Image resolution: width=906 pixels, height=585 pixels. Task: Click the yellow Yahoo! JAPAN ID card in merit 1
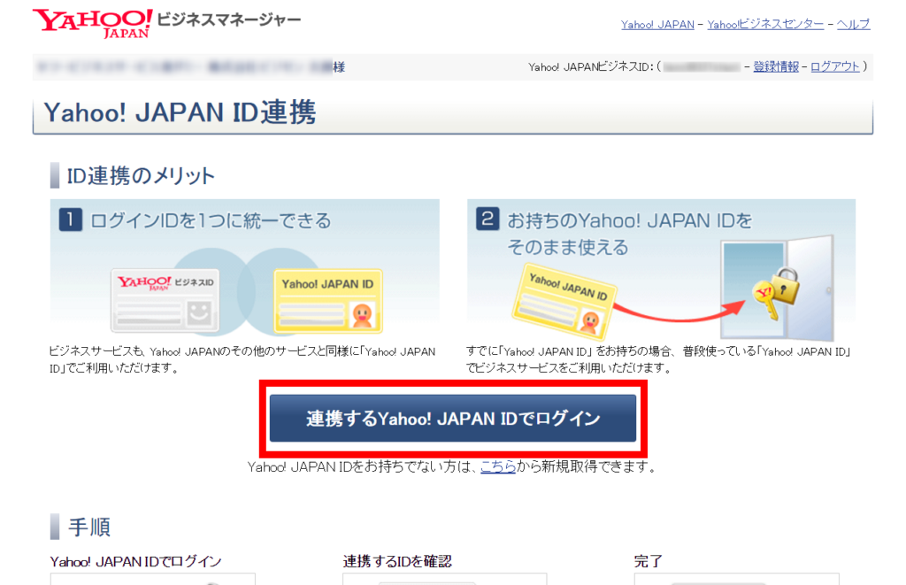[327, 301]
